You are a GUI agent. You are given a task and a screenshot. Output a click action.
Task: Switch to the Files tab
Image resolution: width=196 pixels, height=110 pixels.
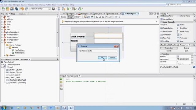coord(13,14)
